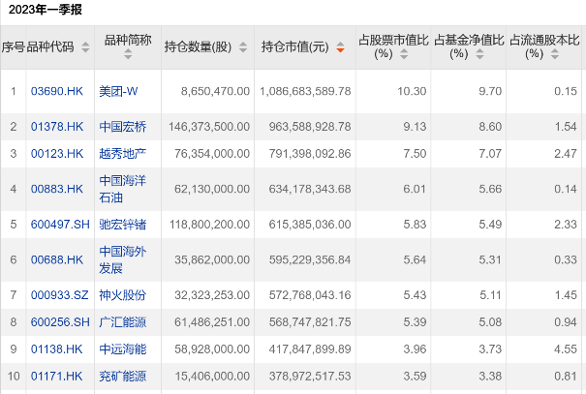Open stock code 03690.HK link
This screenshot has height=394, width=586.
click(57, 91)
